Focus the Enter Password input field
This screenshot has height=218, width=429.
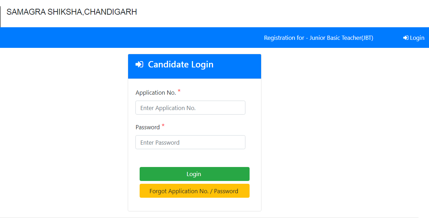pos(190,143)
